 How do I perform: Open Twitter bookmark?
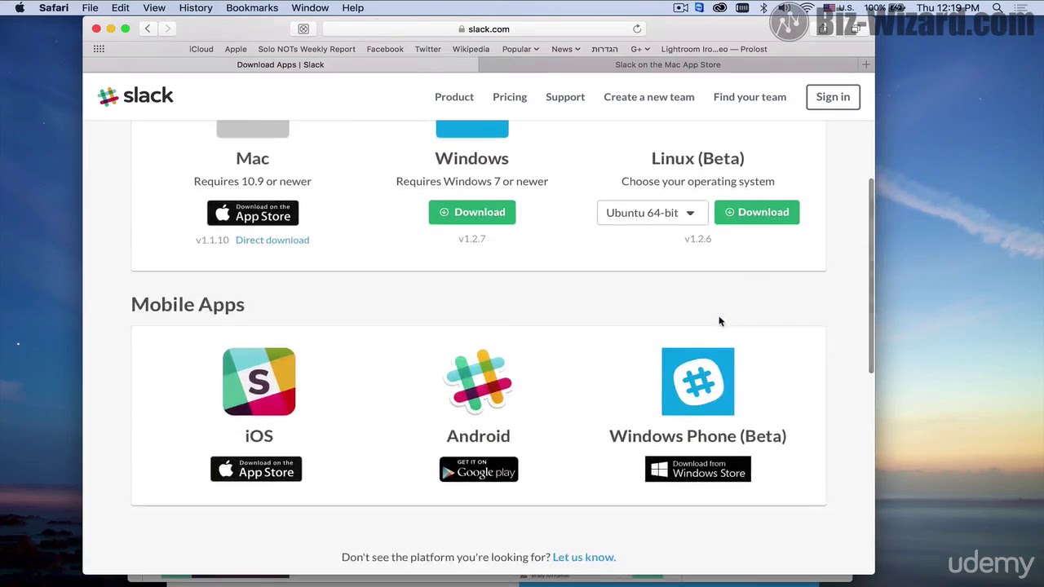pyautogui.click(x=427, y=49)
